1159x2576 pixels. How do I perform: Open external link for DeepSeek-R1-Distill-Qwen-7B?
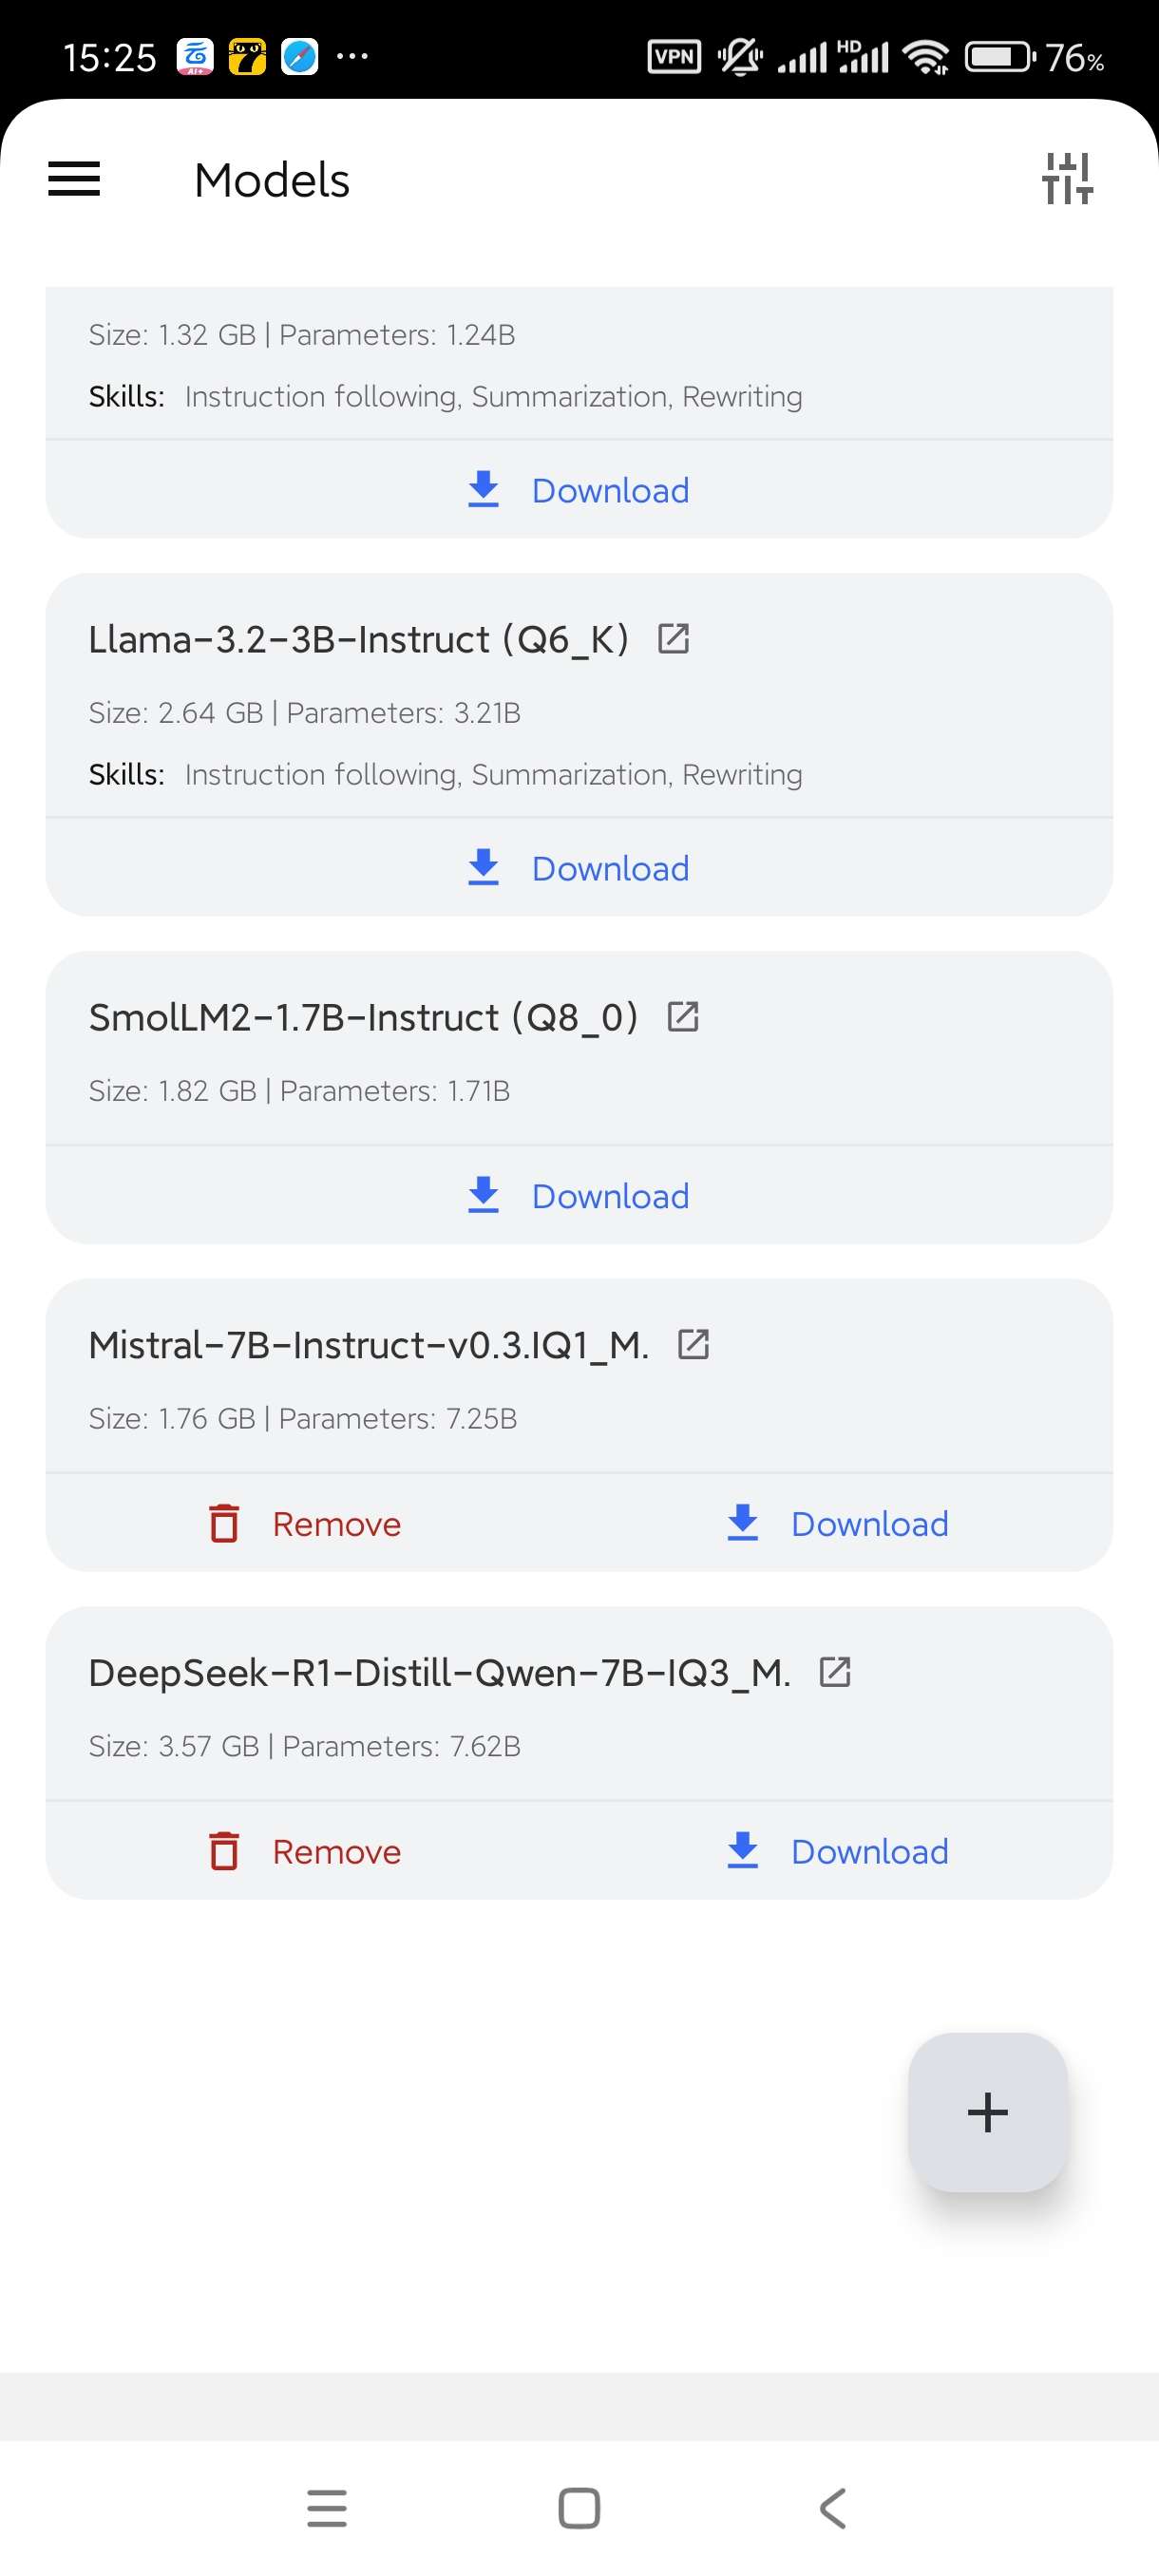835,1671
